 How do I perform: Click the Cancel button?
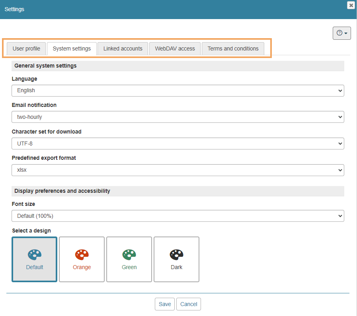pos(189,304)
